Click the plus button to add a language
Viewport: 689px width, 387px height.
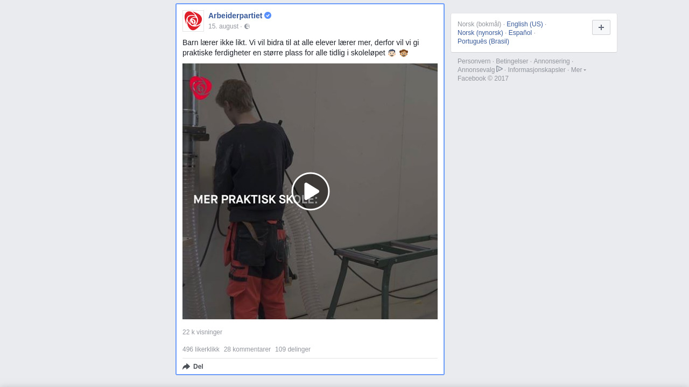601,27
